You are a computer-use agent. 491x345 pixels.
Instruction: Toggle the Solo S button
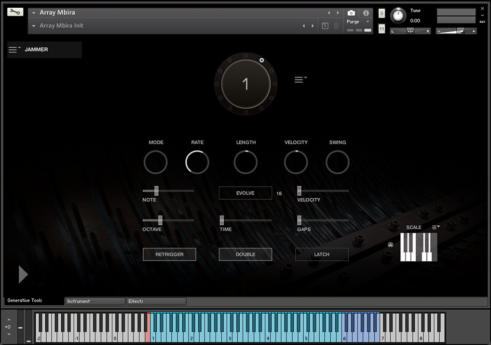click(x=382, y=13)
